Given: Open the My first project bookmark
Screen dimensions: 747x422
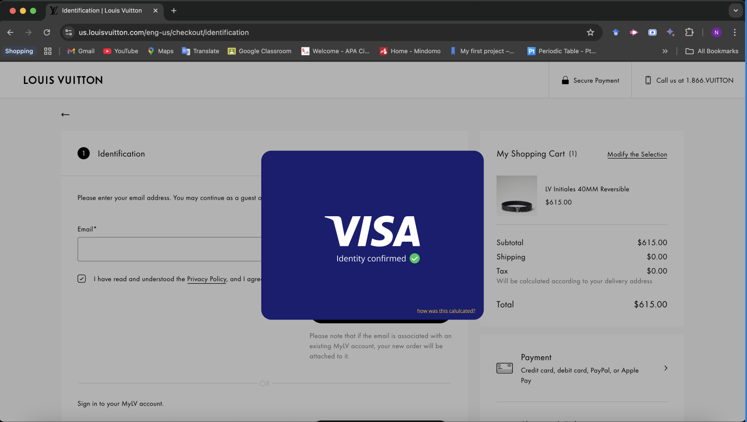Looking at the screenshot, I should [x=482, y=51].
